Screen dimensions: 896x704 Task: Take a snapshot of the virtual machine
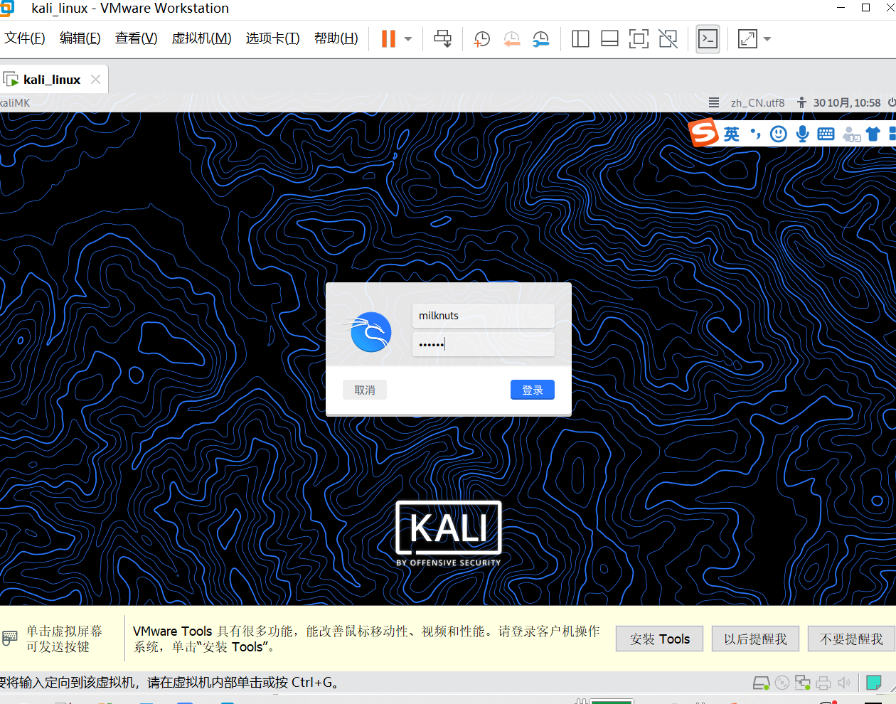click(x=481, y=39)
